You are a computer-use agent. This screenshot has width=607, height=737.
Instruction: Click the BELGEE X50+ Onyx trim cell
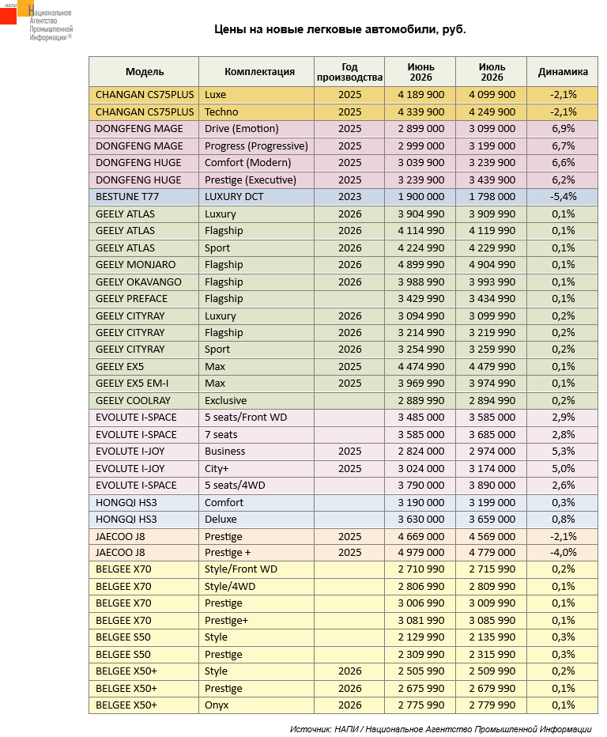pos(257,705)
